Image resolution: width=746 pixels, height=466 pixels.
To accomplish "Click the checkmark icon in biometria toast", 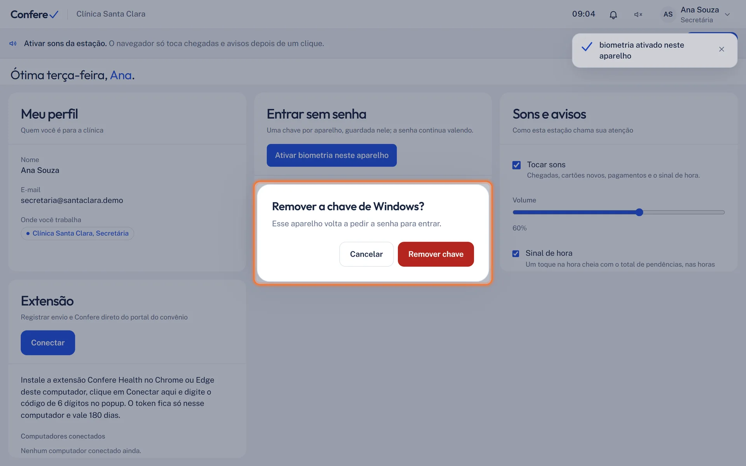I will [x=587, y=47].
